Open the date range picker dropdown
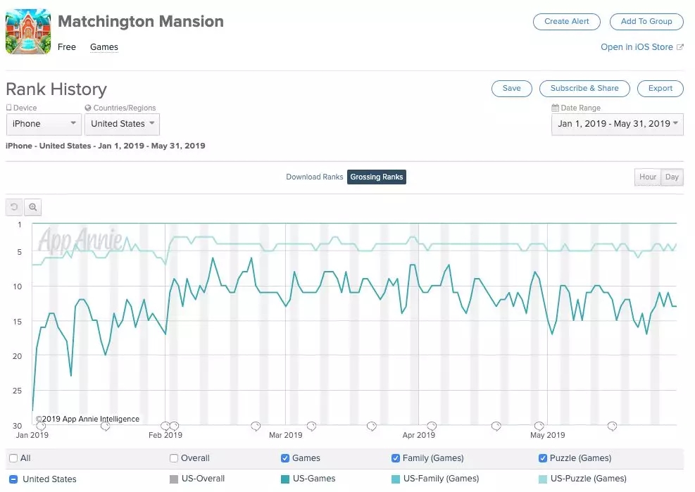695x492 pixels. point(617,124)
